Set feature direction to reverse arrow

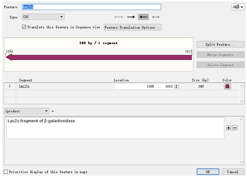point(143,17)
